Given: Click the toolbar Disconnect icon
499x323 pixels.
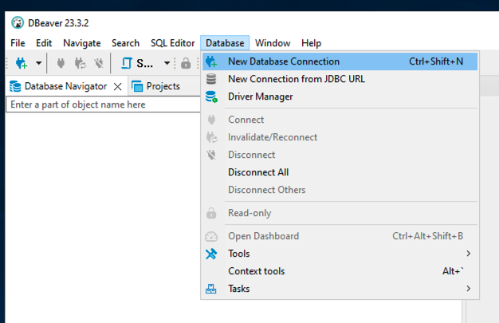Looking at the screenshot, I should (99, 63).
